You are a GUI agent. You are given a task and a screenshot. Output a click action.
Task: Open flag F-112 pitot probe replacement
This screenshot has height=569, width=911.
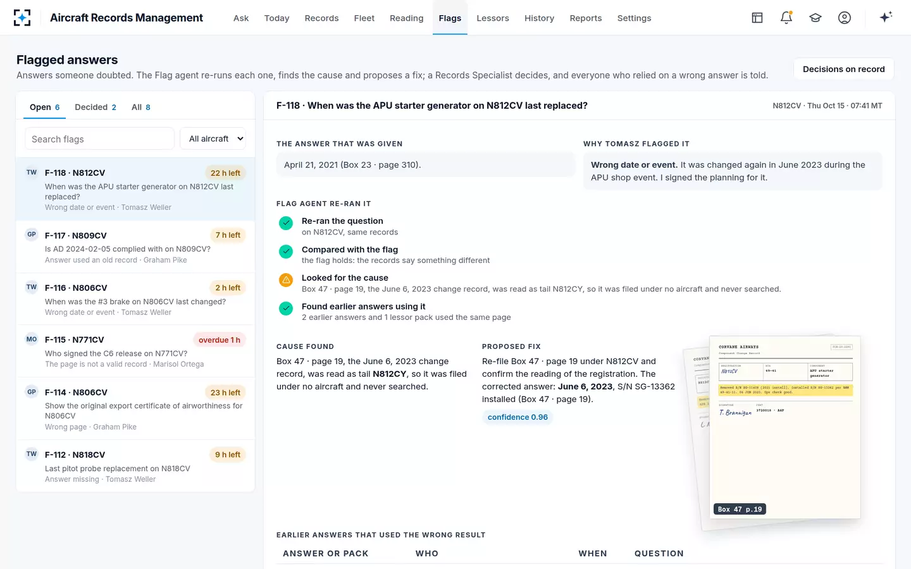click(x=135, y=466)
